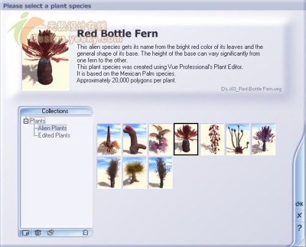Open help with the question mark

pyautogui.click(x=299, y=228)
